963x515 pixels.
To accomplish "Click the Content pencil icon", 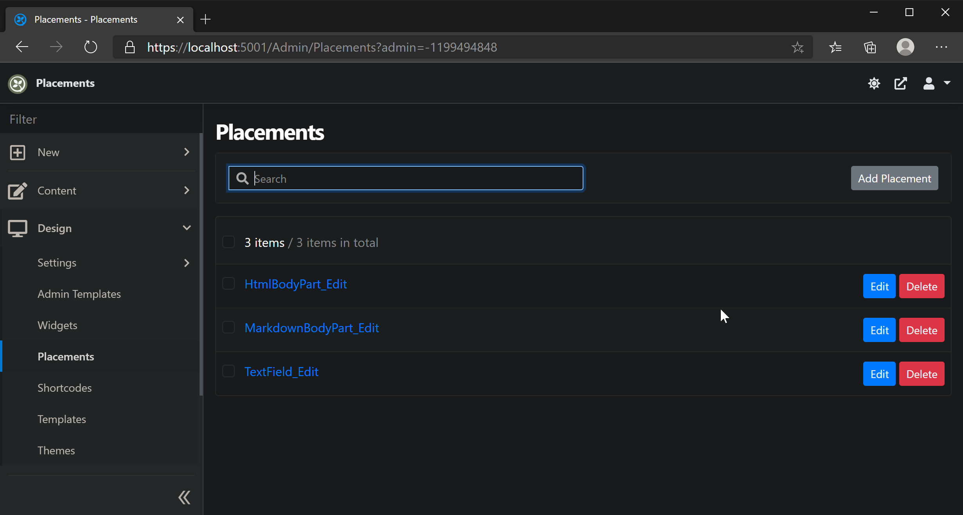I will tap(17, 191).
